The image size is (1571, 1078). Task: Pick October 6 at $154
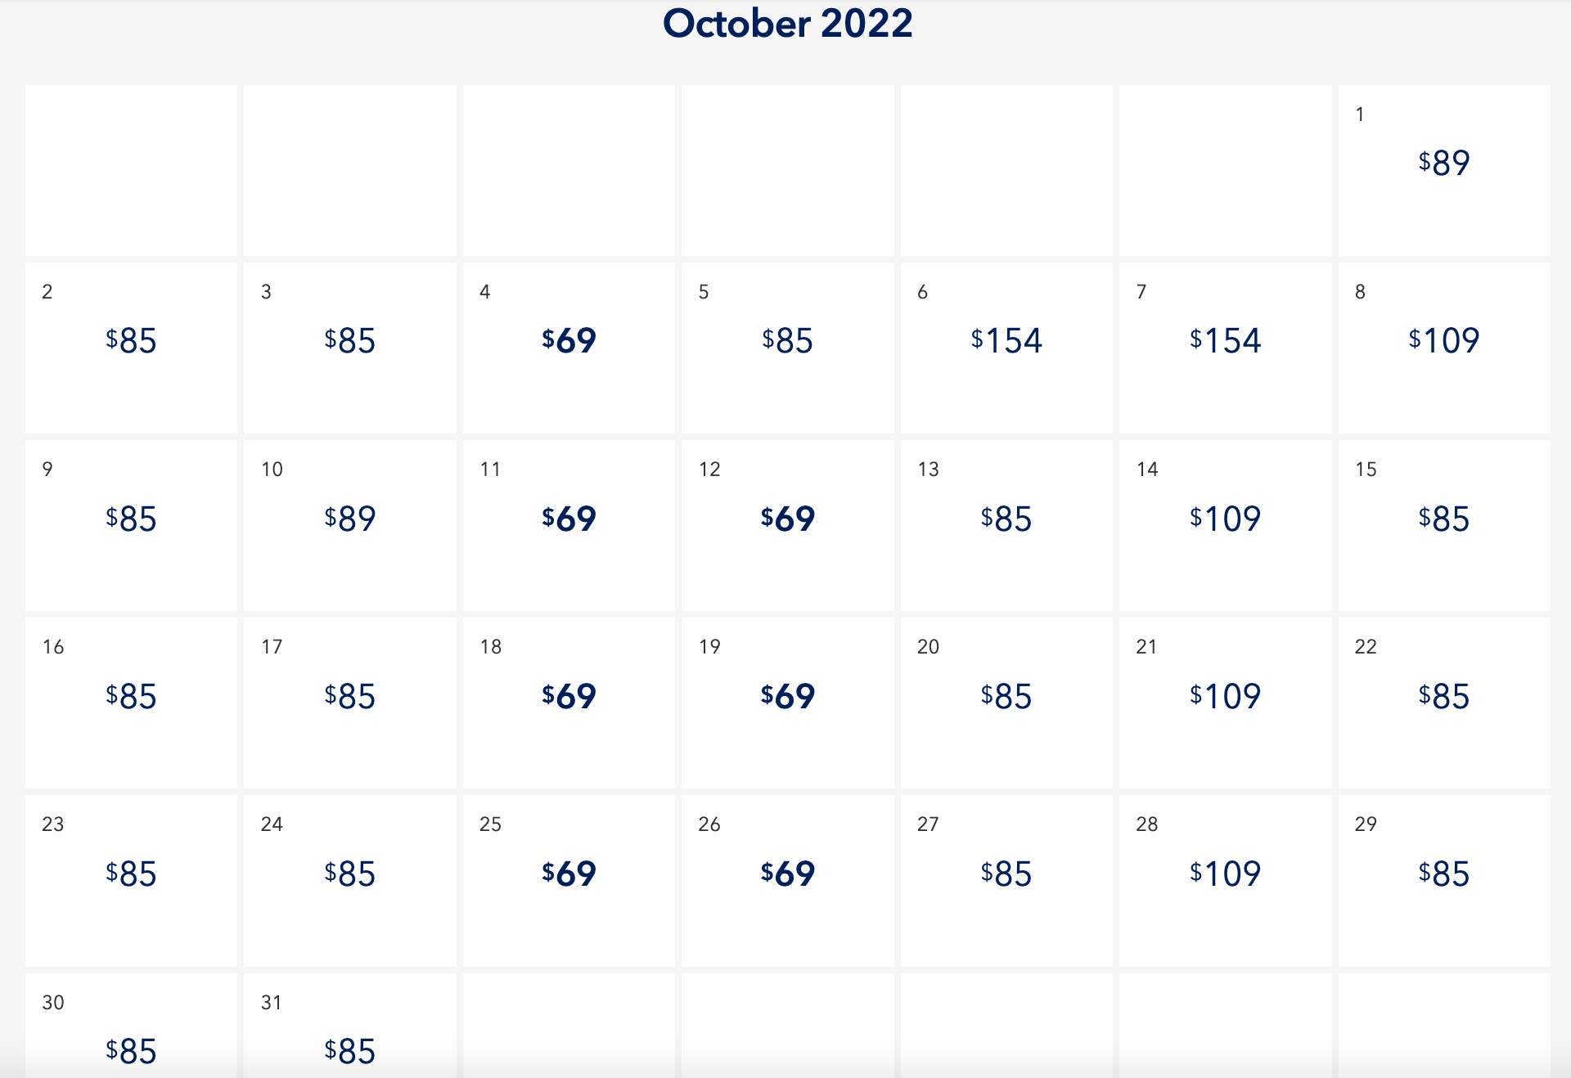point(1006,340)
